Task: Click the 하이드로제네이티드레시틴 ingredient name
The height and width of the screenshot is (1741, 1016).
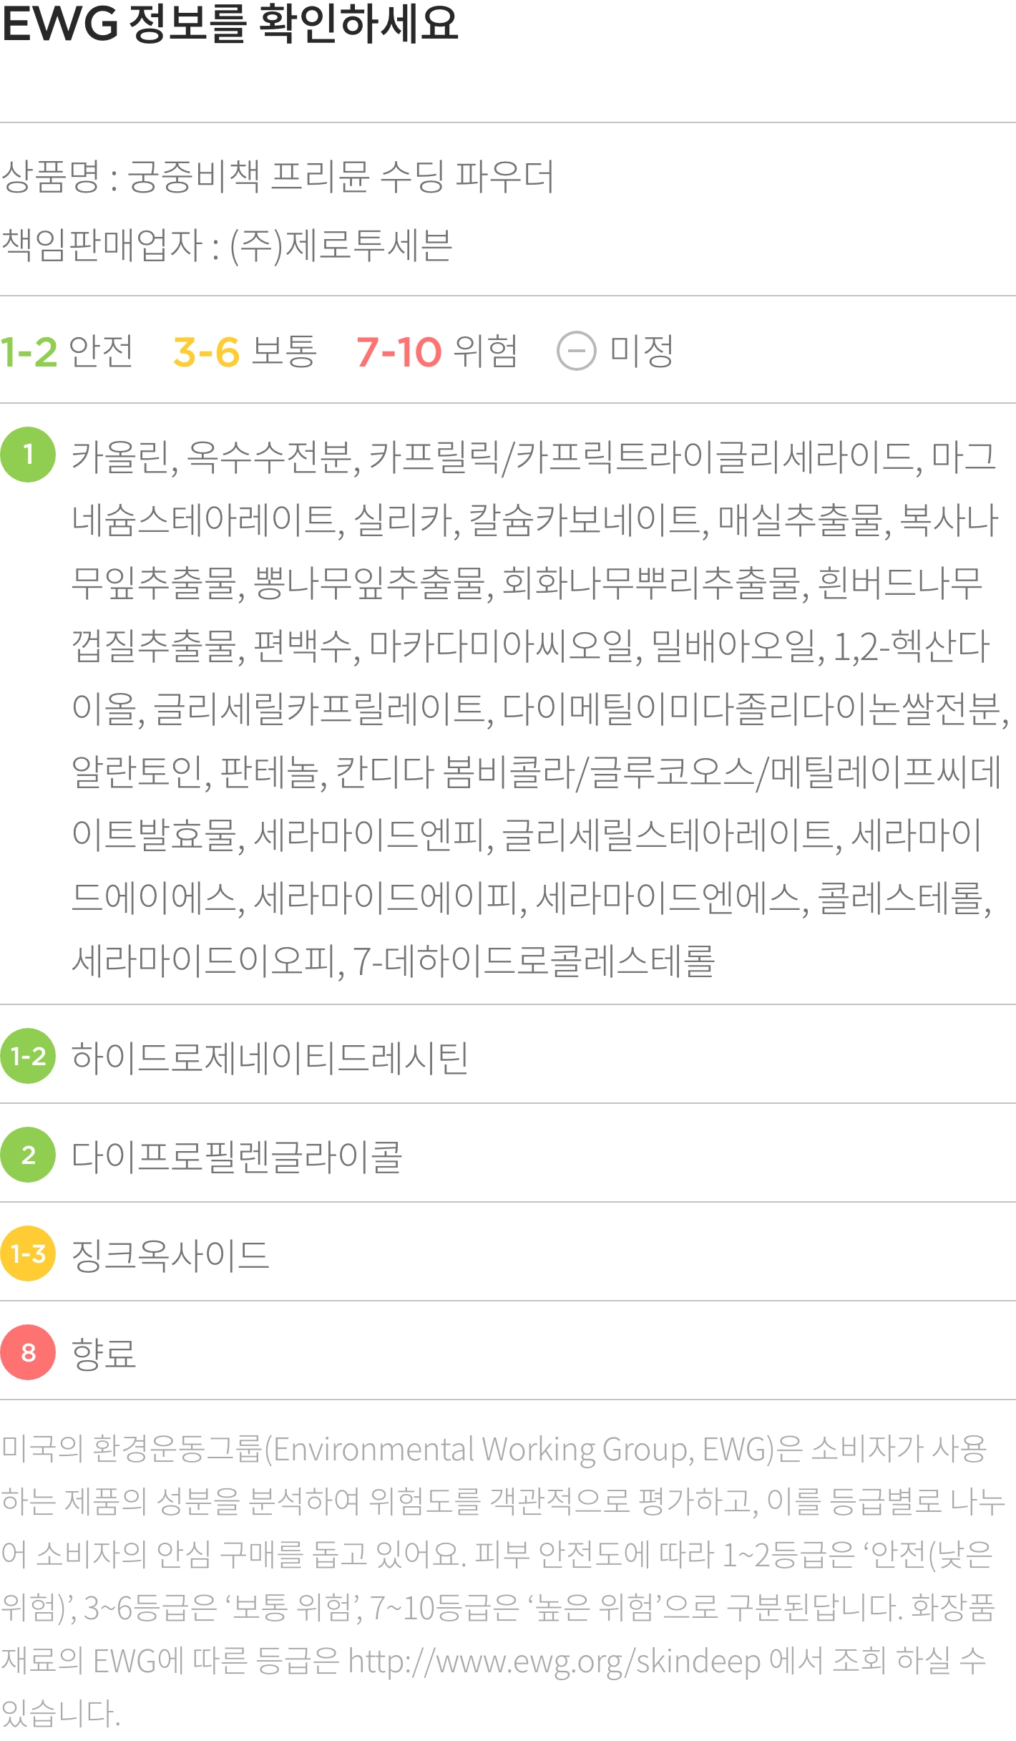Action: click(x=270, y=1057)
